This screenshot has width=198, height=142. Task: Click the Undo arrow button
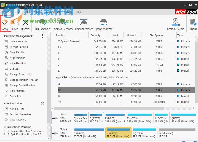(x=15, y=25)
